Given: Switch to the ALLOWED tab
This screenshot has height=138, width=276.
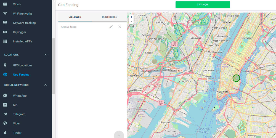Looking at the screenshot, I should pyautogui.click(x=75, y=17).
